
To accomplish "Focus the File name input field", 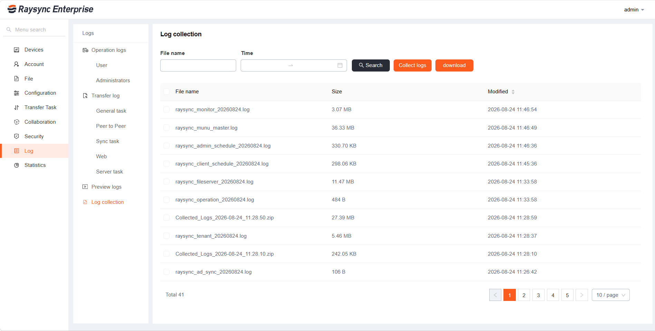I will 198,65.
